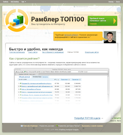Viewport: 123px width, 135px height.
Task: Switch to the 'Как отображается информация' tab
Action: pyautogui.click(x=53, y=52)
